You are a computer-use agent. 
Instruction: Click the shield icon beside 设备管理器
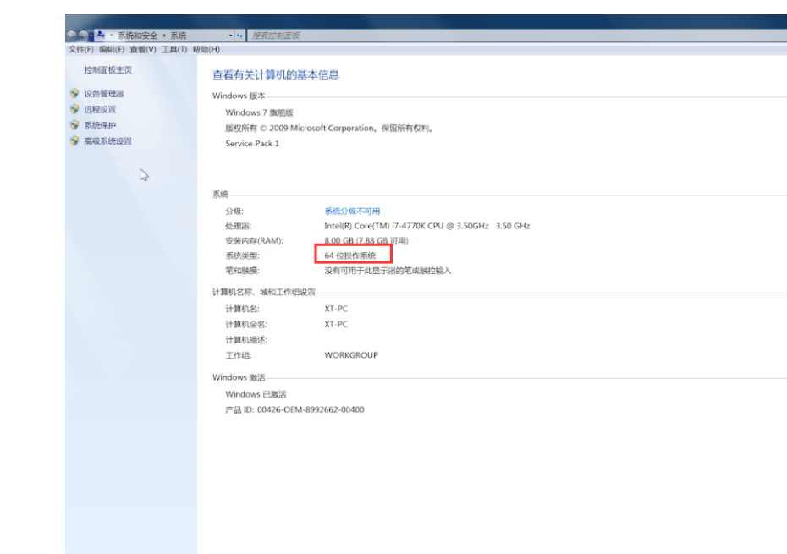pos(74,94)
